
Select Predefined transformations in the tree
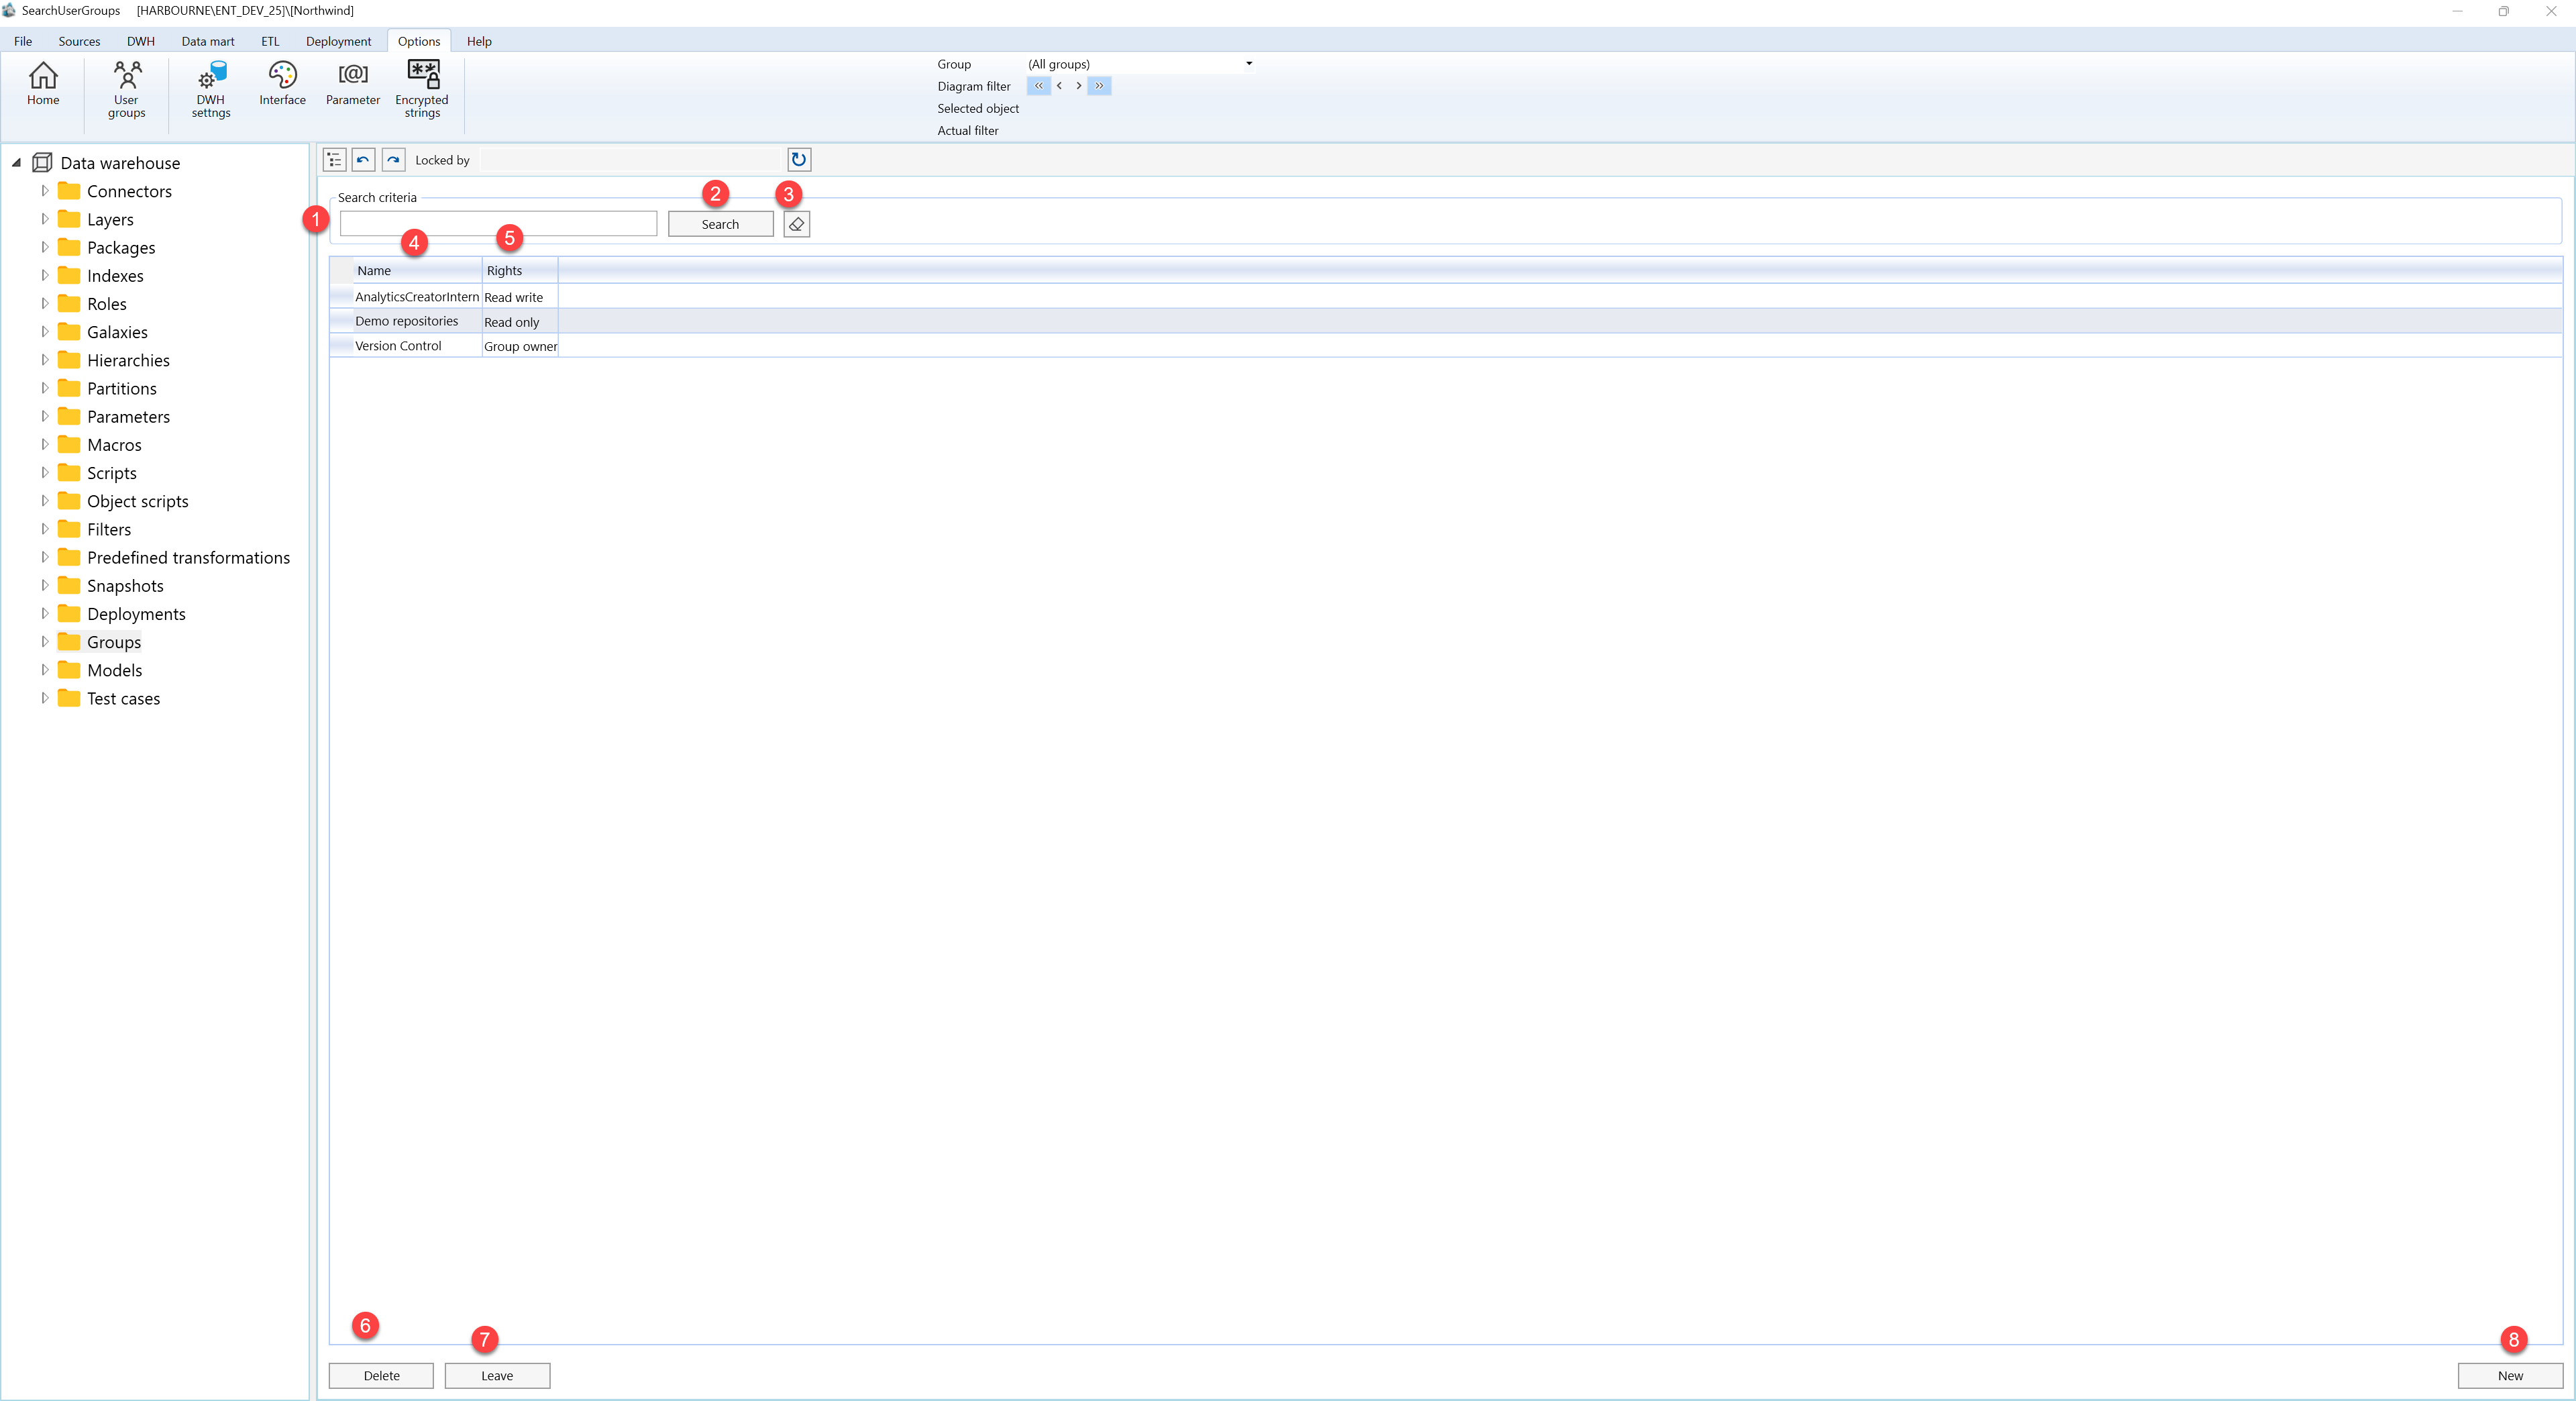188,557
